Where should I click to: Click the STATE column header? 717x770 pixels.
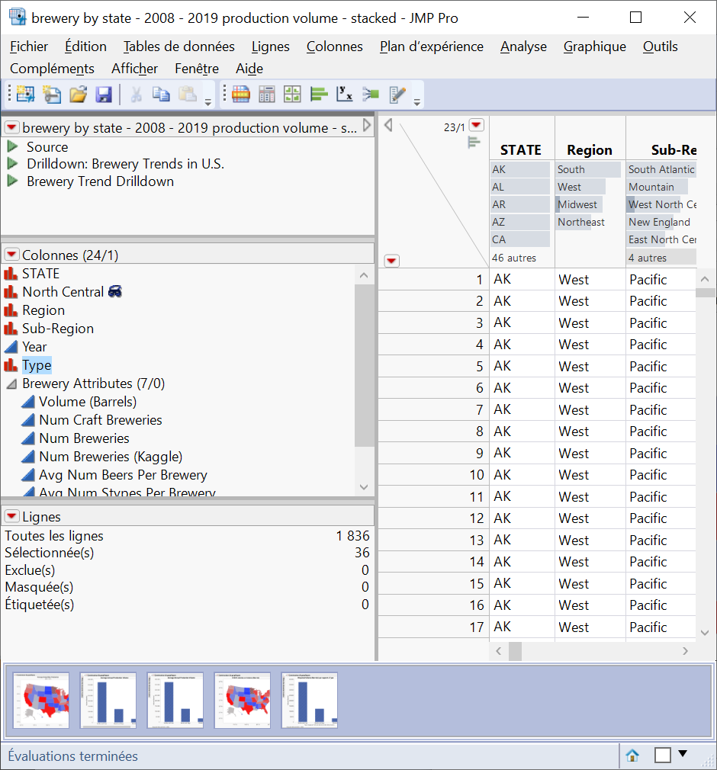(x=520, y=150)
